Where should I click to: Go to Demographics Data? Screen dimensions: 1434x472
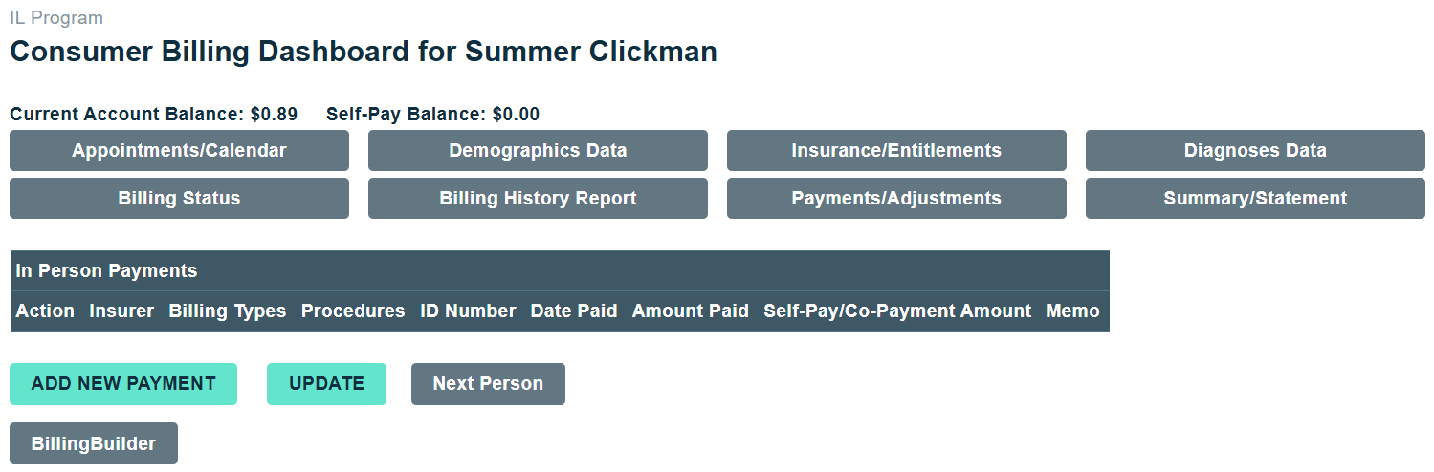click(538, 151)
